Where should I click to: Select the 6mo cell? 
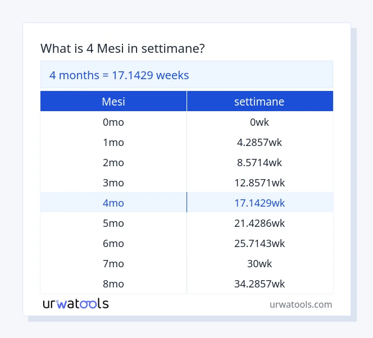[113, 244]
